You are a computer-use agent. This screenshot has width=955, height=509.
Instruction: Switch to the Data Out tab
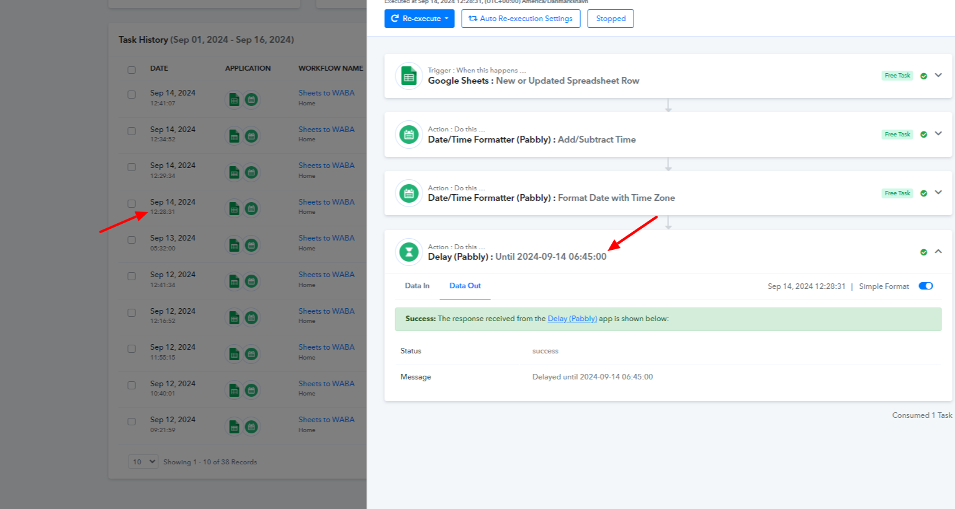(x=465, y=286)
